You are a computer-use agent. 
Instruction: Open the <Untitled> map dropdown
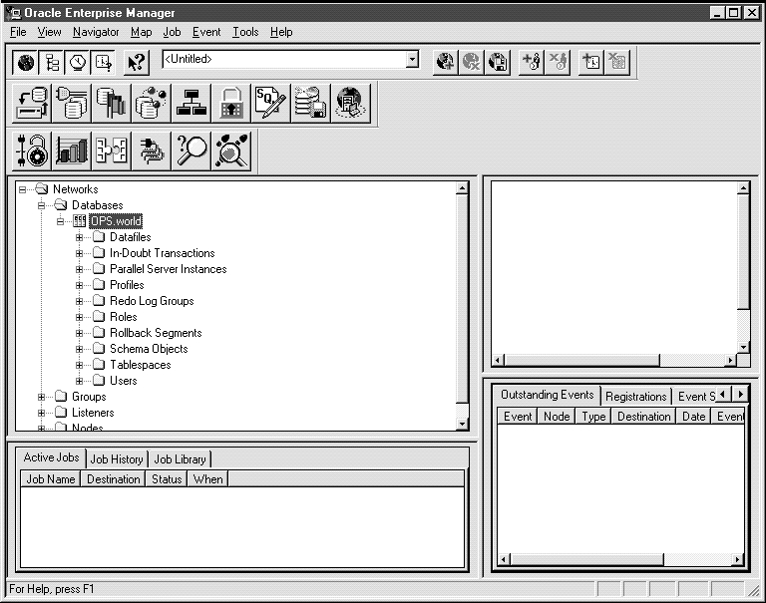coord(412,60)
